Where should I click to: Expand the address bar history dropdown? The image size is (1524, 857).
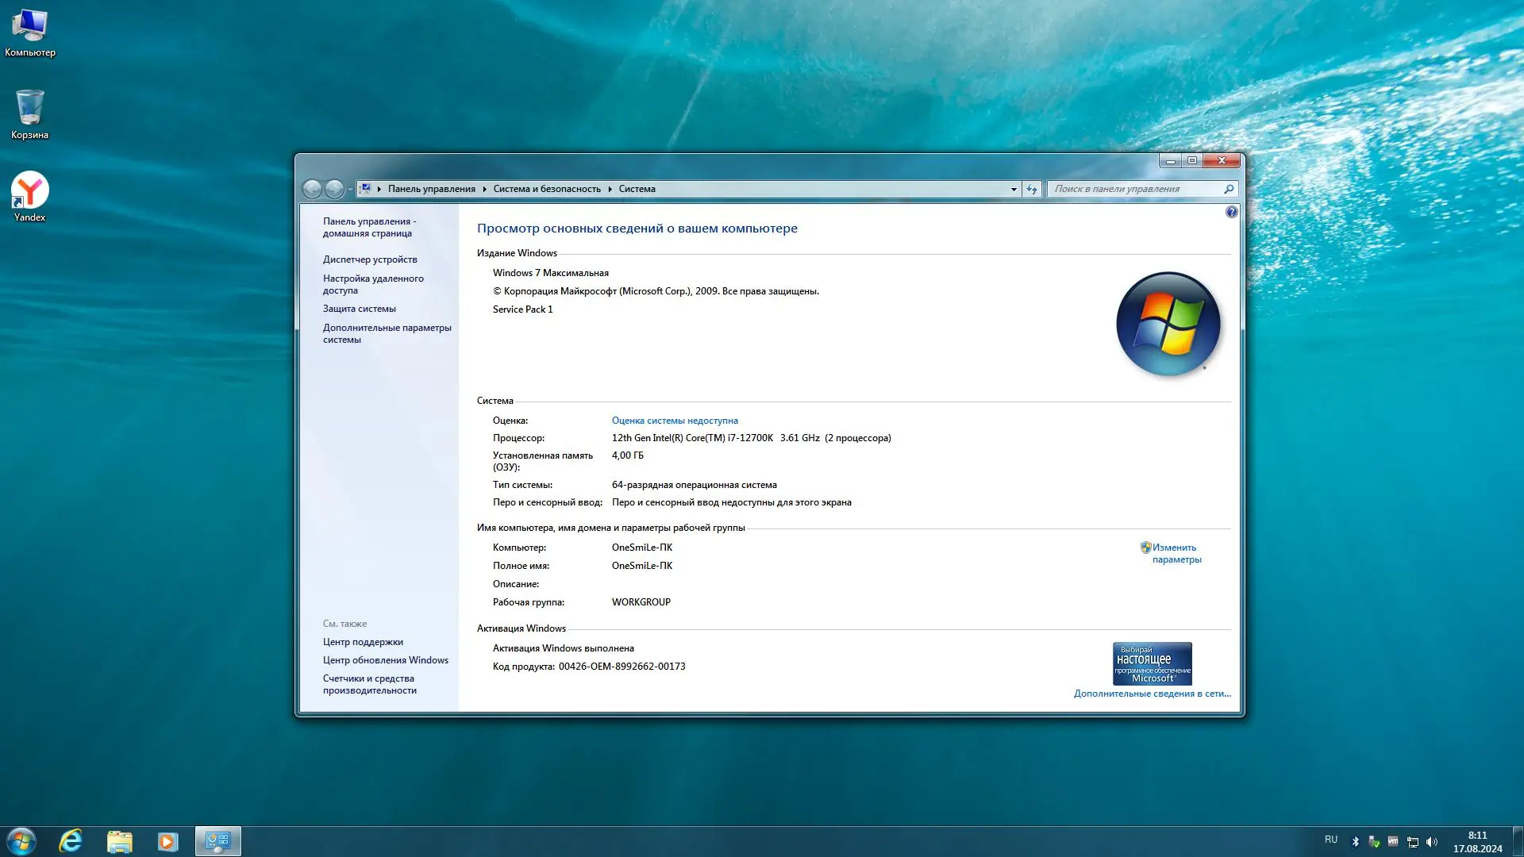click(x=1014, y=189)
